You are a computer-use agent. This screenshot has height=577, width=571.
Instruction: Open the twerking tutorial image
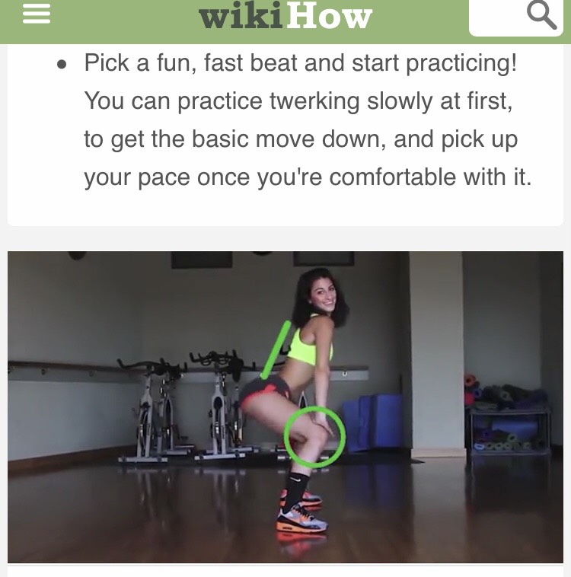[x=285, y=407]
